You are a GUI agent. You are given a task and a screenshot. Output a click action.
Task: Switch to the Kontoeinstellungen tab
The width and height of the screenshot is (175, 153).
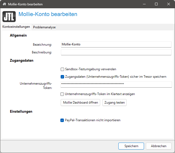(x=16, y=27)
